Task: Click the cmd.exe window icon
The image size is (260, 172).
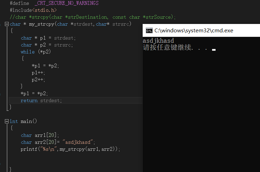Action: (x=149, y=31)
